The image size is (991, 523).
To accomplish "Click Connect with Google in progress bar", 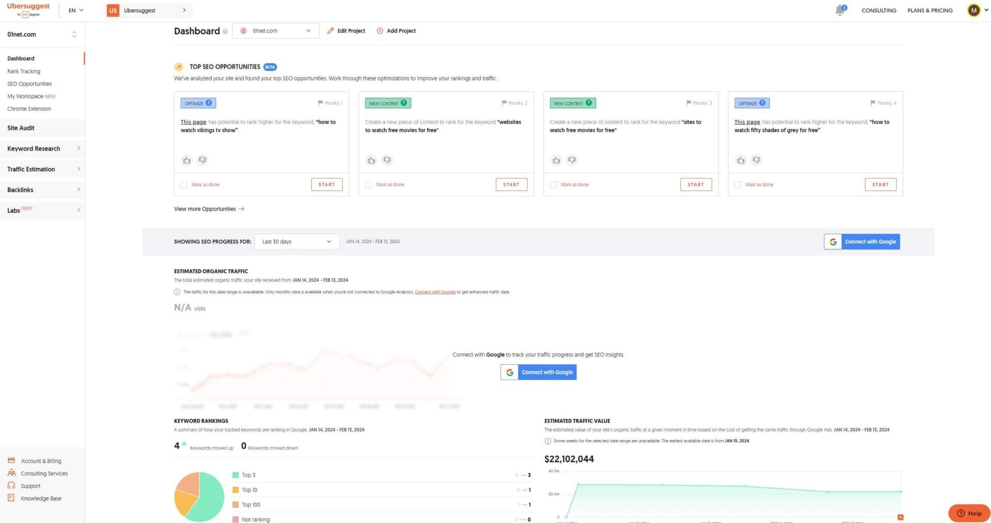I will pyautogui.click(x=862, y=241).
